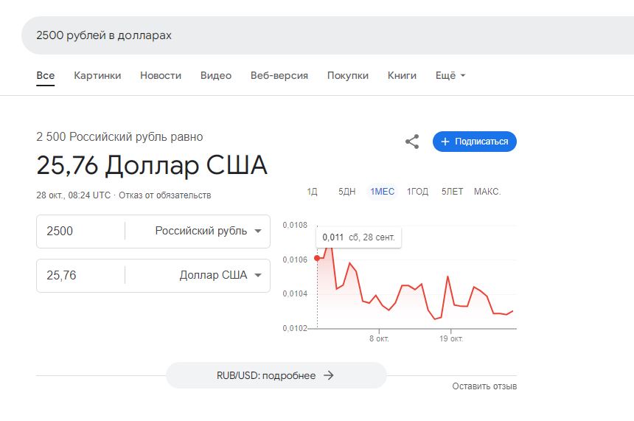Expand the Ещё search menu

[450, 75]
